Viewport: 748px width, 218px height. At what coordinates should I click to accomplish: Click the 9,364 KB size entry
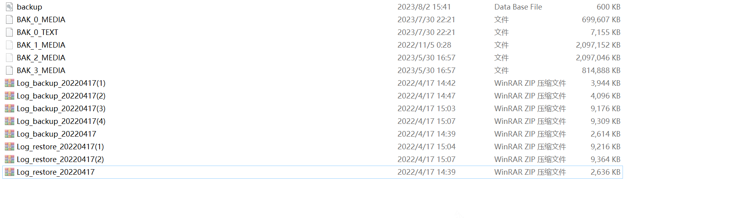tap(605, 159)
